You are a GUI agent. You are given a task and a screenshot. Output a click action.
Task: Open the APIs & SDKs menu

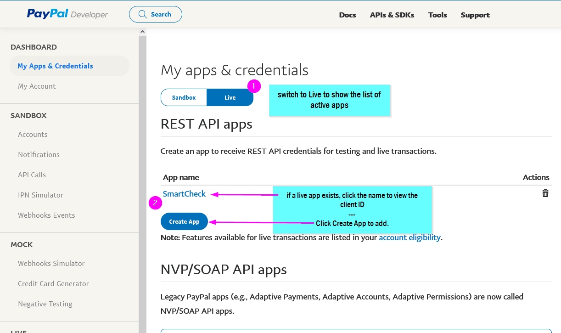point(392,15)
